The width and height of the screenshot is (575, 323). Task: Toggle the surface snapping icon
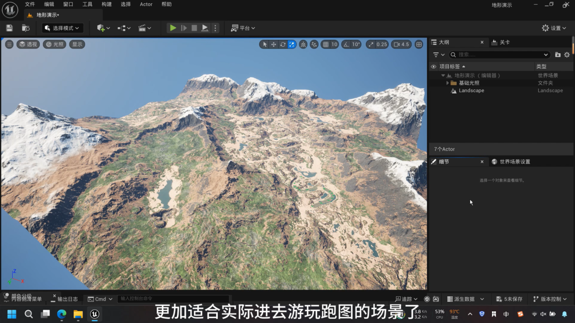[314, 44]
